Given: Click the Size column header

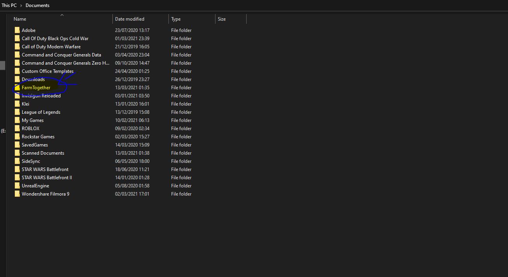Looking at the screenshot, I should [222, 19].
